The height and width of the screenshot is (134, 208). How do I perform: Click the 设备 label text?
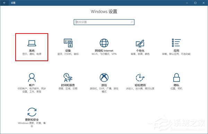click(x=68, y=51)
